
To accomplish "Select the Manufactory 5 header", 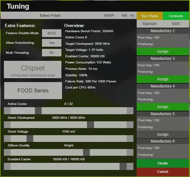I will [x=163, y=114].
